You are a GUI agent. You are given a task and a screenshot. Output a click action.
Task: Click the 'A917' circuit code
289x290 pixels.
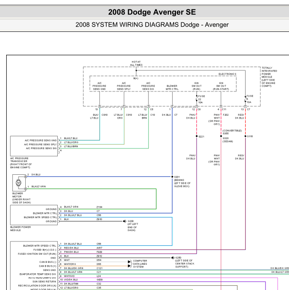pyautogui.click(x=99, y=248)
